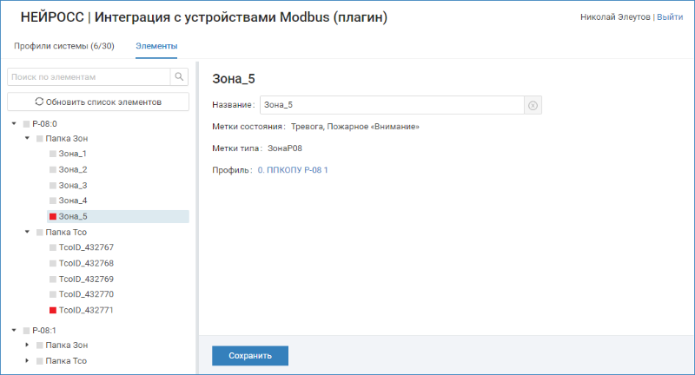Click Обновить список элементов button

[98, 102]
